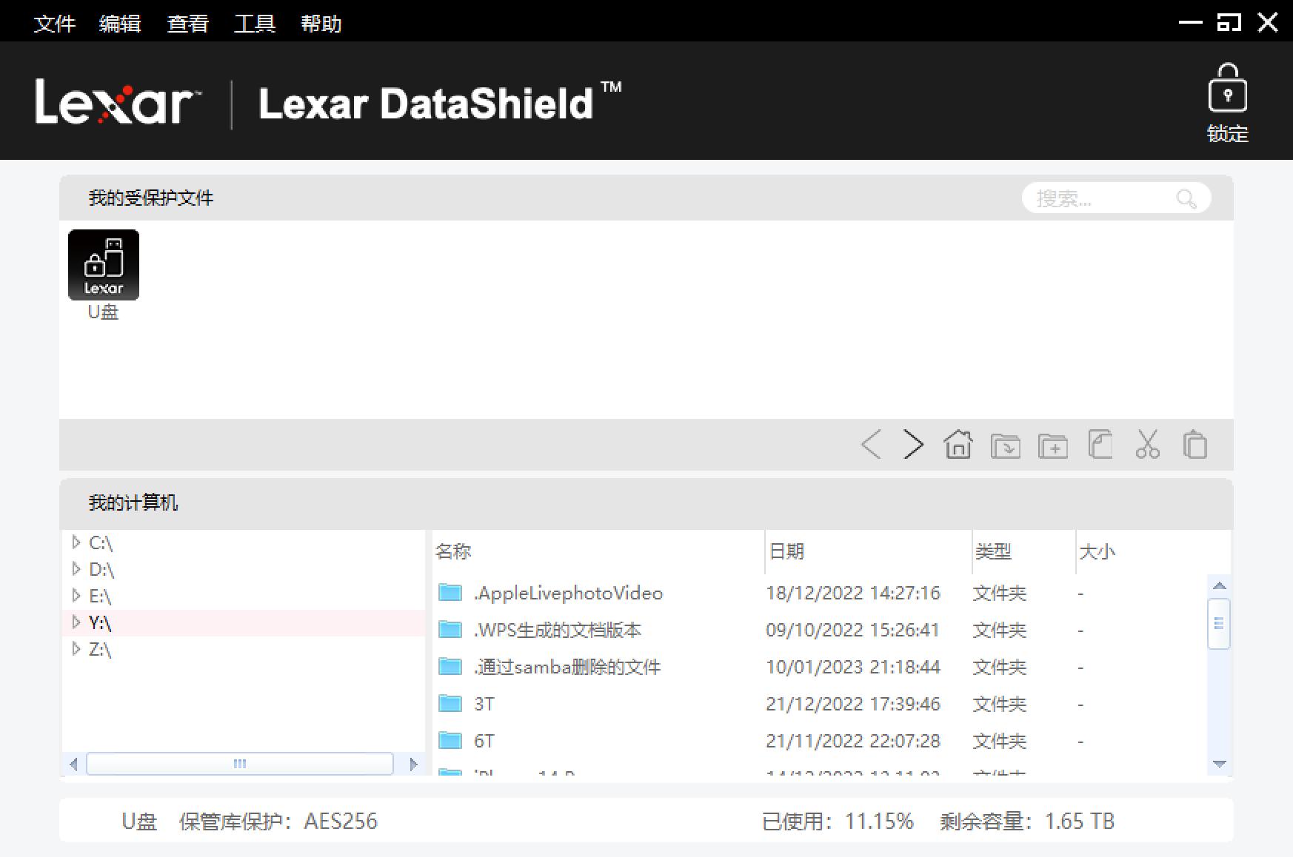Image resolution: width=1293 pixels, height=857 pixels.
Task: Click the clipboard paste icon
Action: (1195, 445)
